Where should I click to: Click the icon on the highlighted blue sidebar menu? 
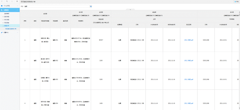coord(2,10)
